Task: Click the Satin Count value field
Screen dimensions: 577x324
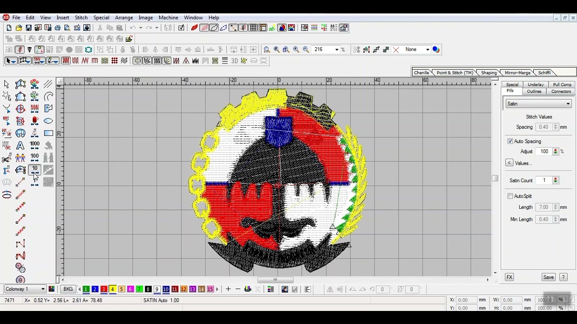Action: [x=544, y=180]
